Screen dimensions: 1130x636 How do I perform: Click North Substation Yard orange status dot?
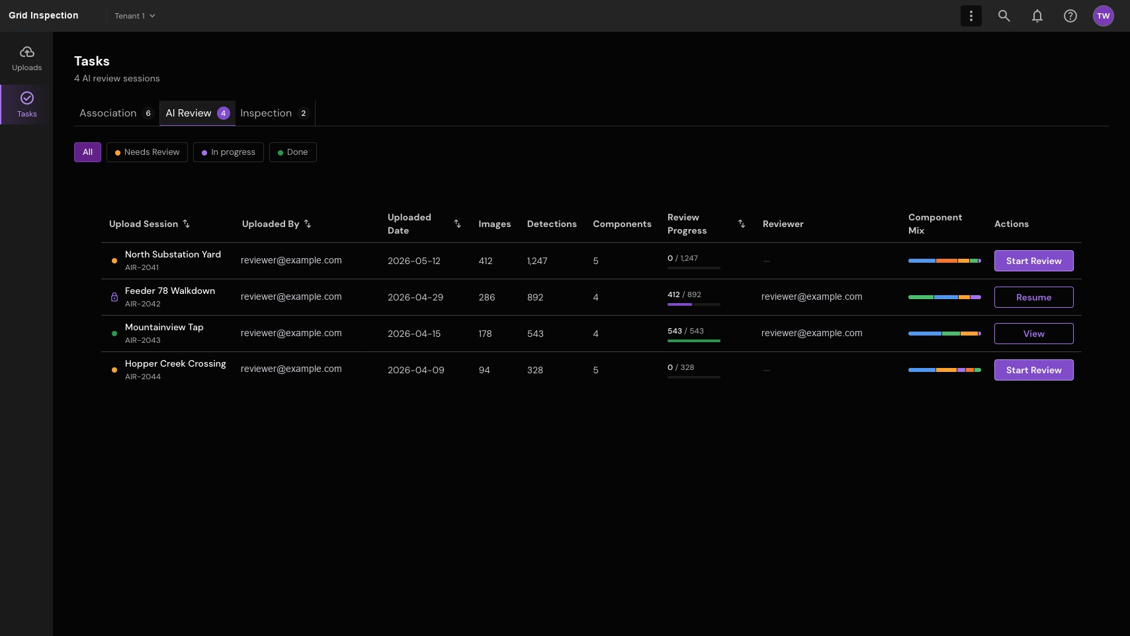[114, 261]
